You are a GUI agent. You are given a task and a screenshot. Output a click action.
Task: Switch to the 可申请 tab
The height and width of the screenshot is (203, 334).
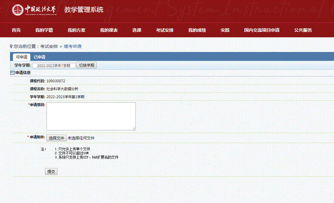tap(21, 57)
